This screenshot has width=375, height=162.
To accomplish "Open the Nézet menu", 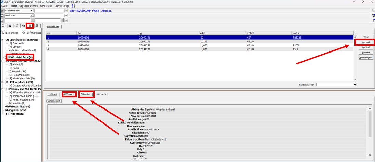I will pos(13,6).
